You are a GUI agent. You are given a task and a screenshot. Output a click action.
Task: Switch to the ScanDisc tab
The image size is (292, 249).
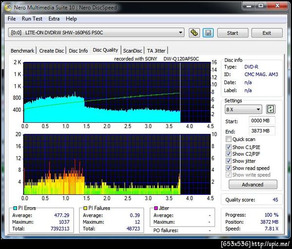[132, 50]
